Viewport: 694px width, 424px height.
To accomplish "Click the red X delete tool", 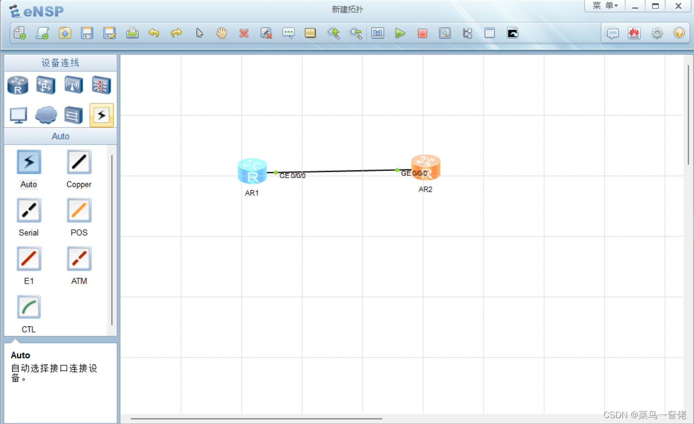I will (244, 33).
